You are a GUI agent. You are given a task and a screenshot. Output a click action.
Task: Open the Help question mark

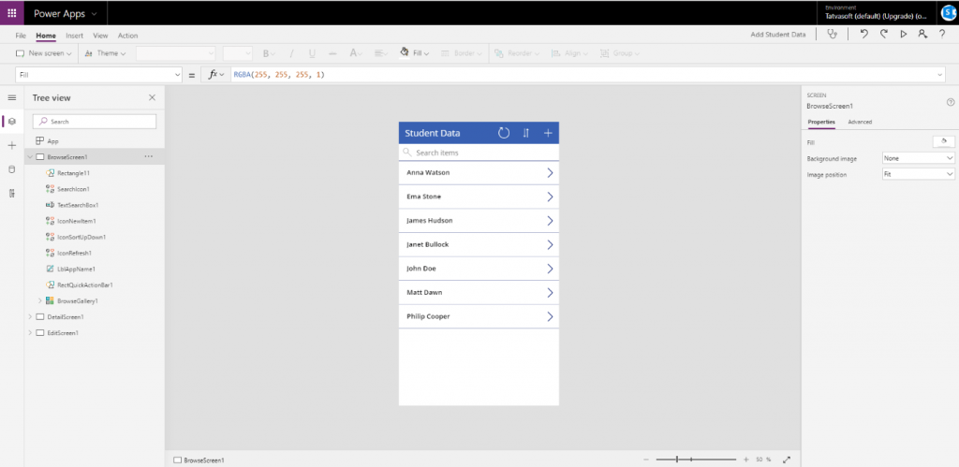[x=942, y=35]
